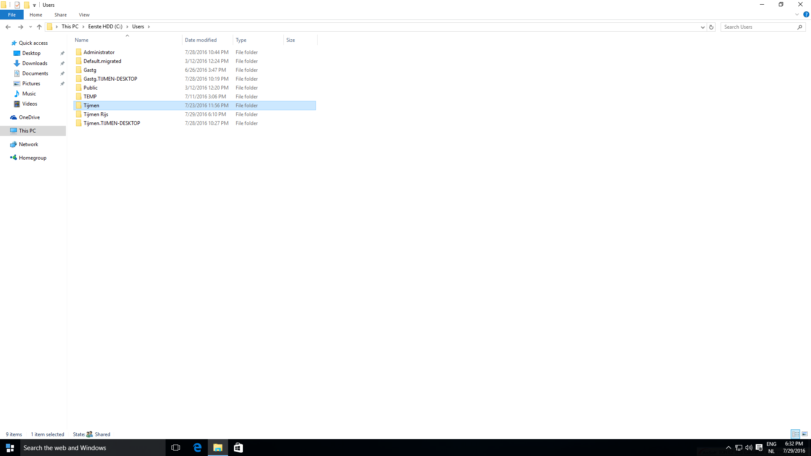Click the ENG NL language indicator
This screenshot has width=811, height=456.
[x=771, y=448]
